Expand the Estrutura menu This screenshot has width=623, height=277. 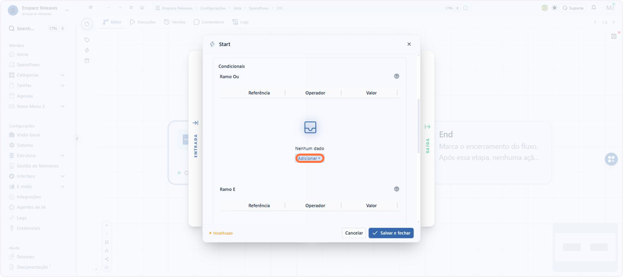[37, 156]
